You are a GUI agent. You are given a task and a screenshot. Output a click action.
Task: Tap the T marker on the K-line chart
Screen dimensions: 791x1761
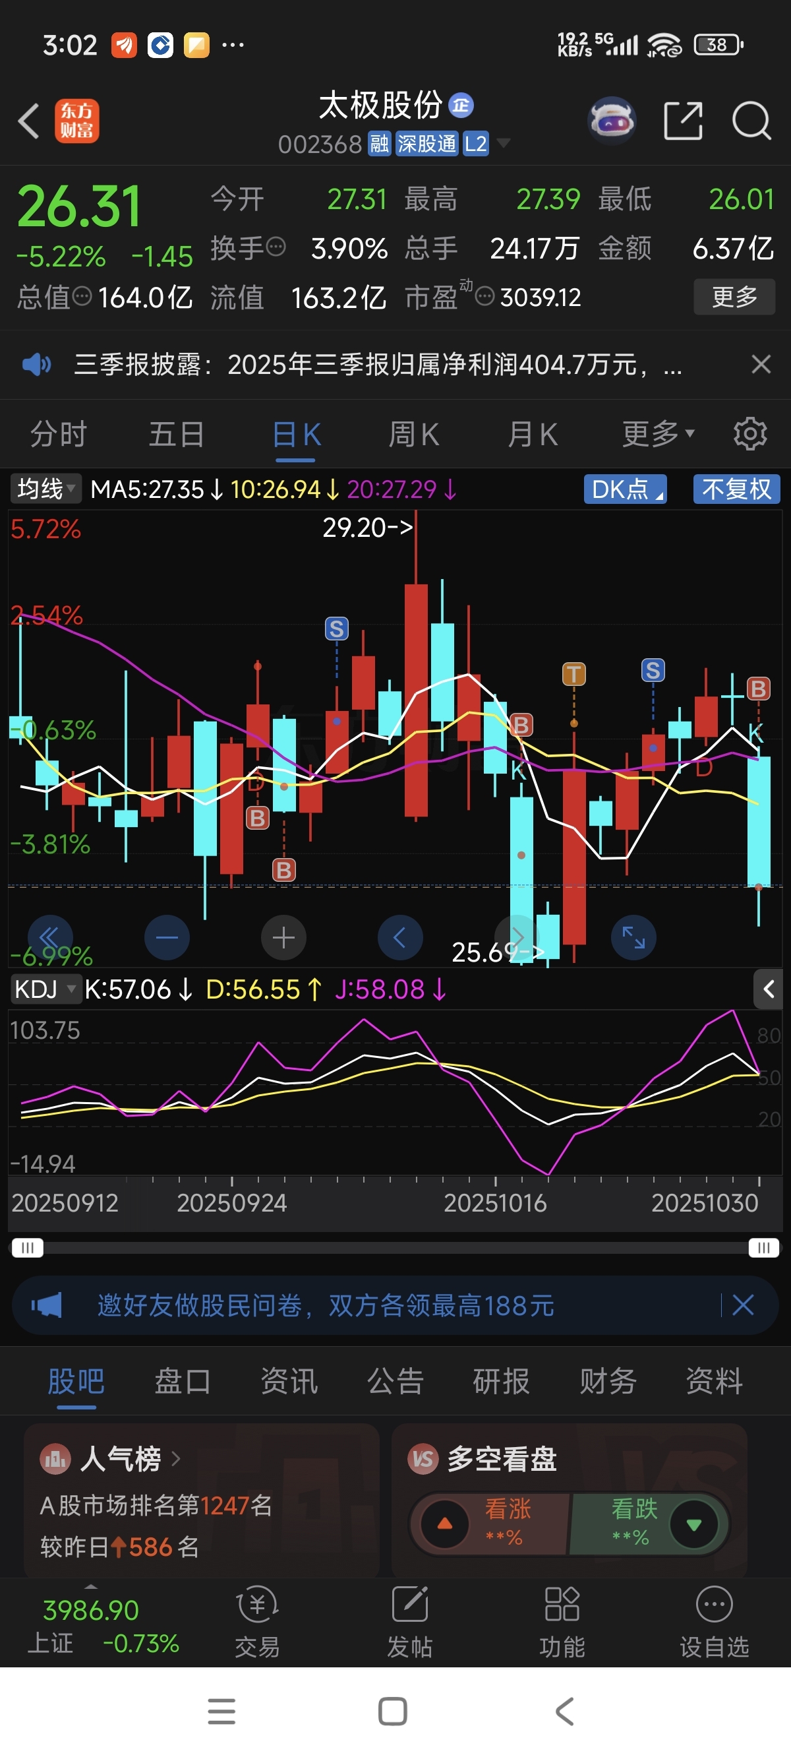tap(573, 674)
